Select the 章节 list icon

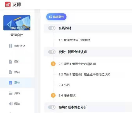[10, 83]
